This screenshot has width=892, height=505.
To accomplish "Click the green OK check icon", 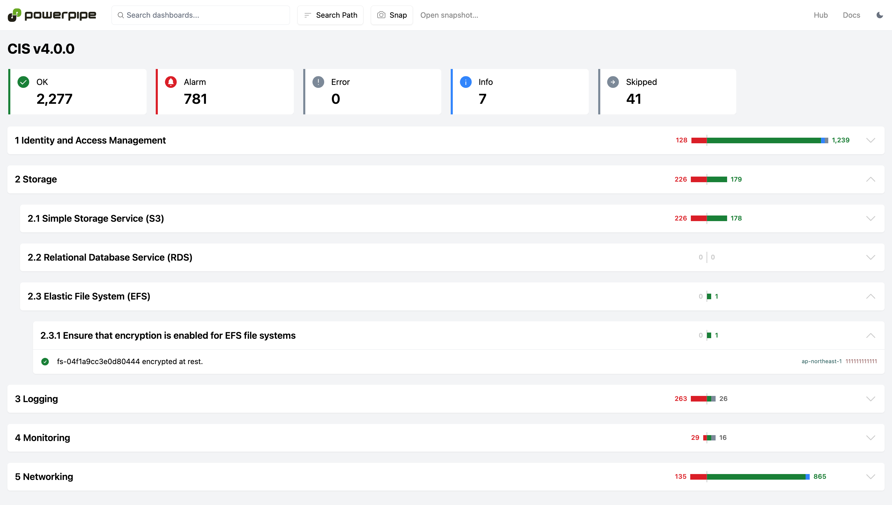I will [23, 82].
